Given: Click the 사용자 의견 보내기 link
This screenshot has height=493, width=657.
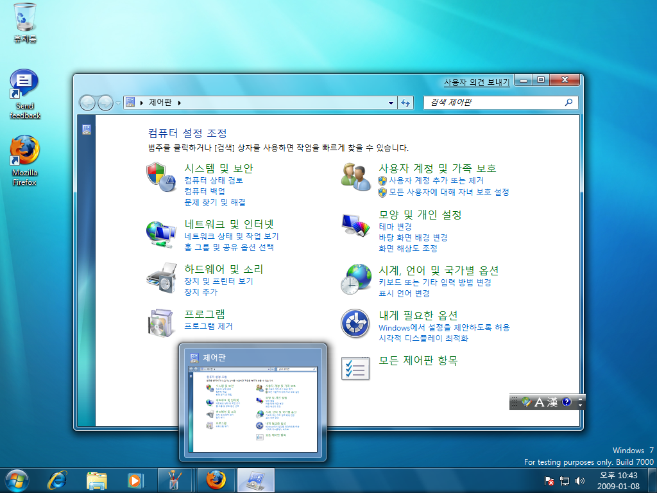Looking at the screenshot, I should coord(477,82).
